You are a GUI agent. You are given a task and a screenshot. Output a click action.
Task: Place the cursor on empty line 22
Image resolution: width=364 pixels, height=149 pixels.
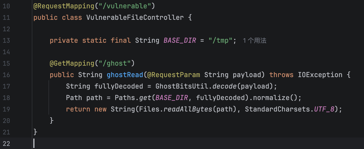pos(104,144)
